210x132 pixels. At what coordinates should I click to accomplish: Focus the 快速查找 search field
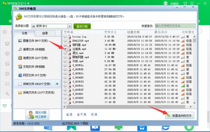[x=175, y=26]
